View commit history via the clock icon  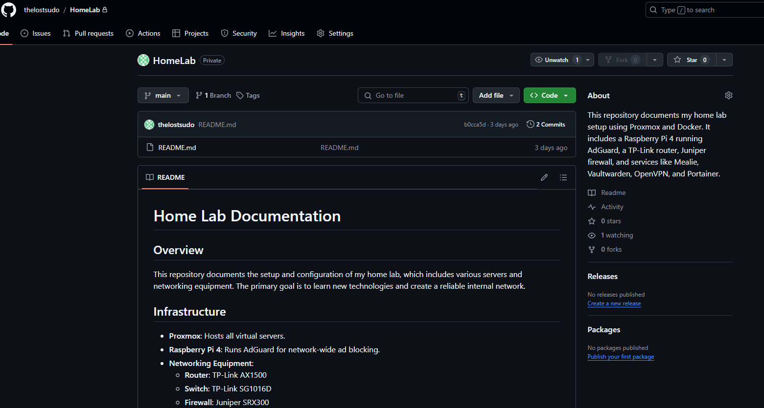530,124
